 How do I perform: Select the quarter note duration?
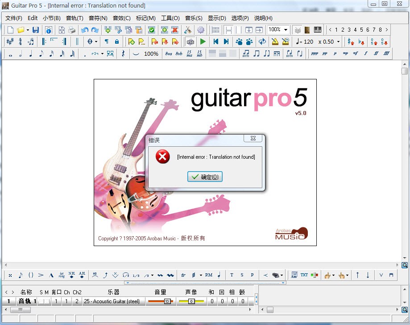pyautogui.click(x=31, y=54)
